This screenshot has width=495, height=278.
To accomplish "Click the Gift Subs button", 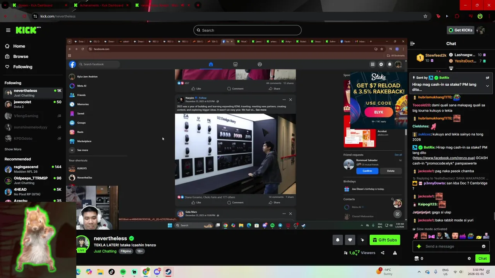I will 385,240.
